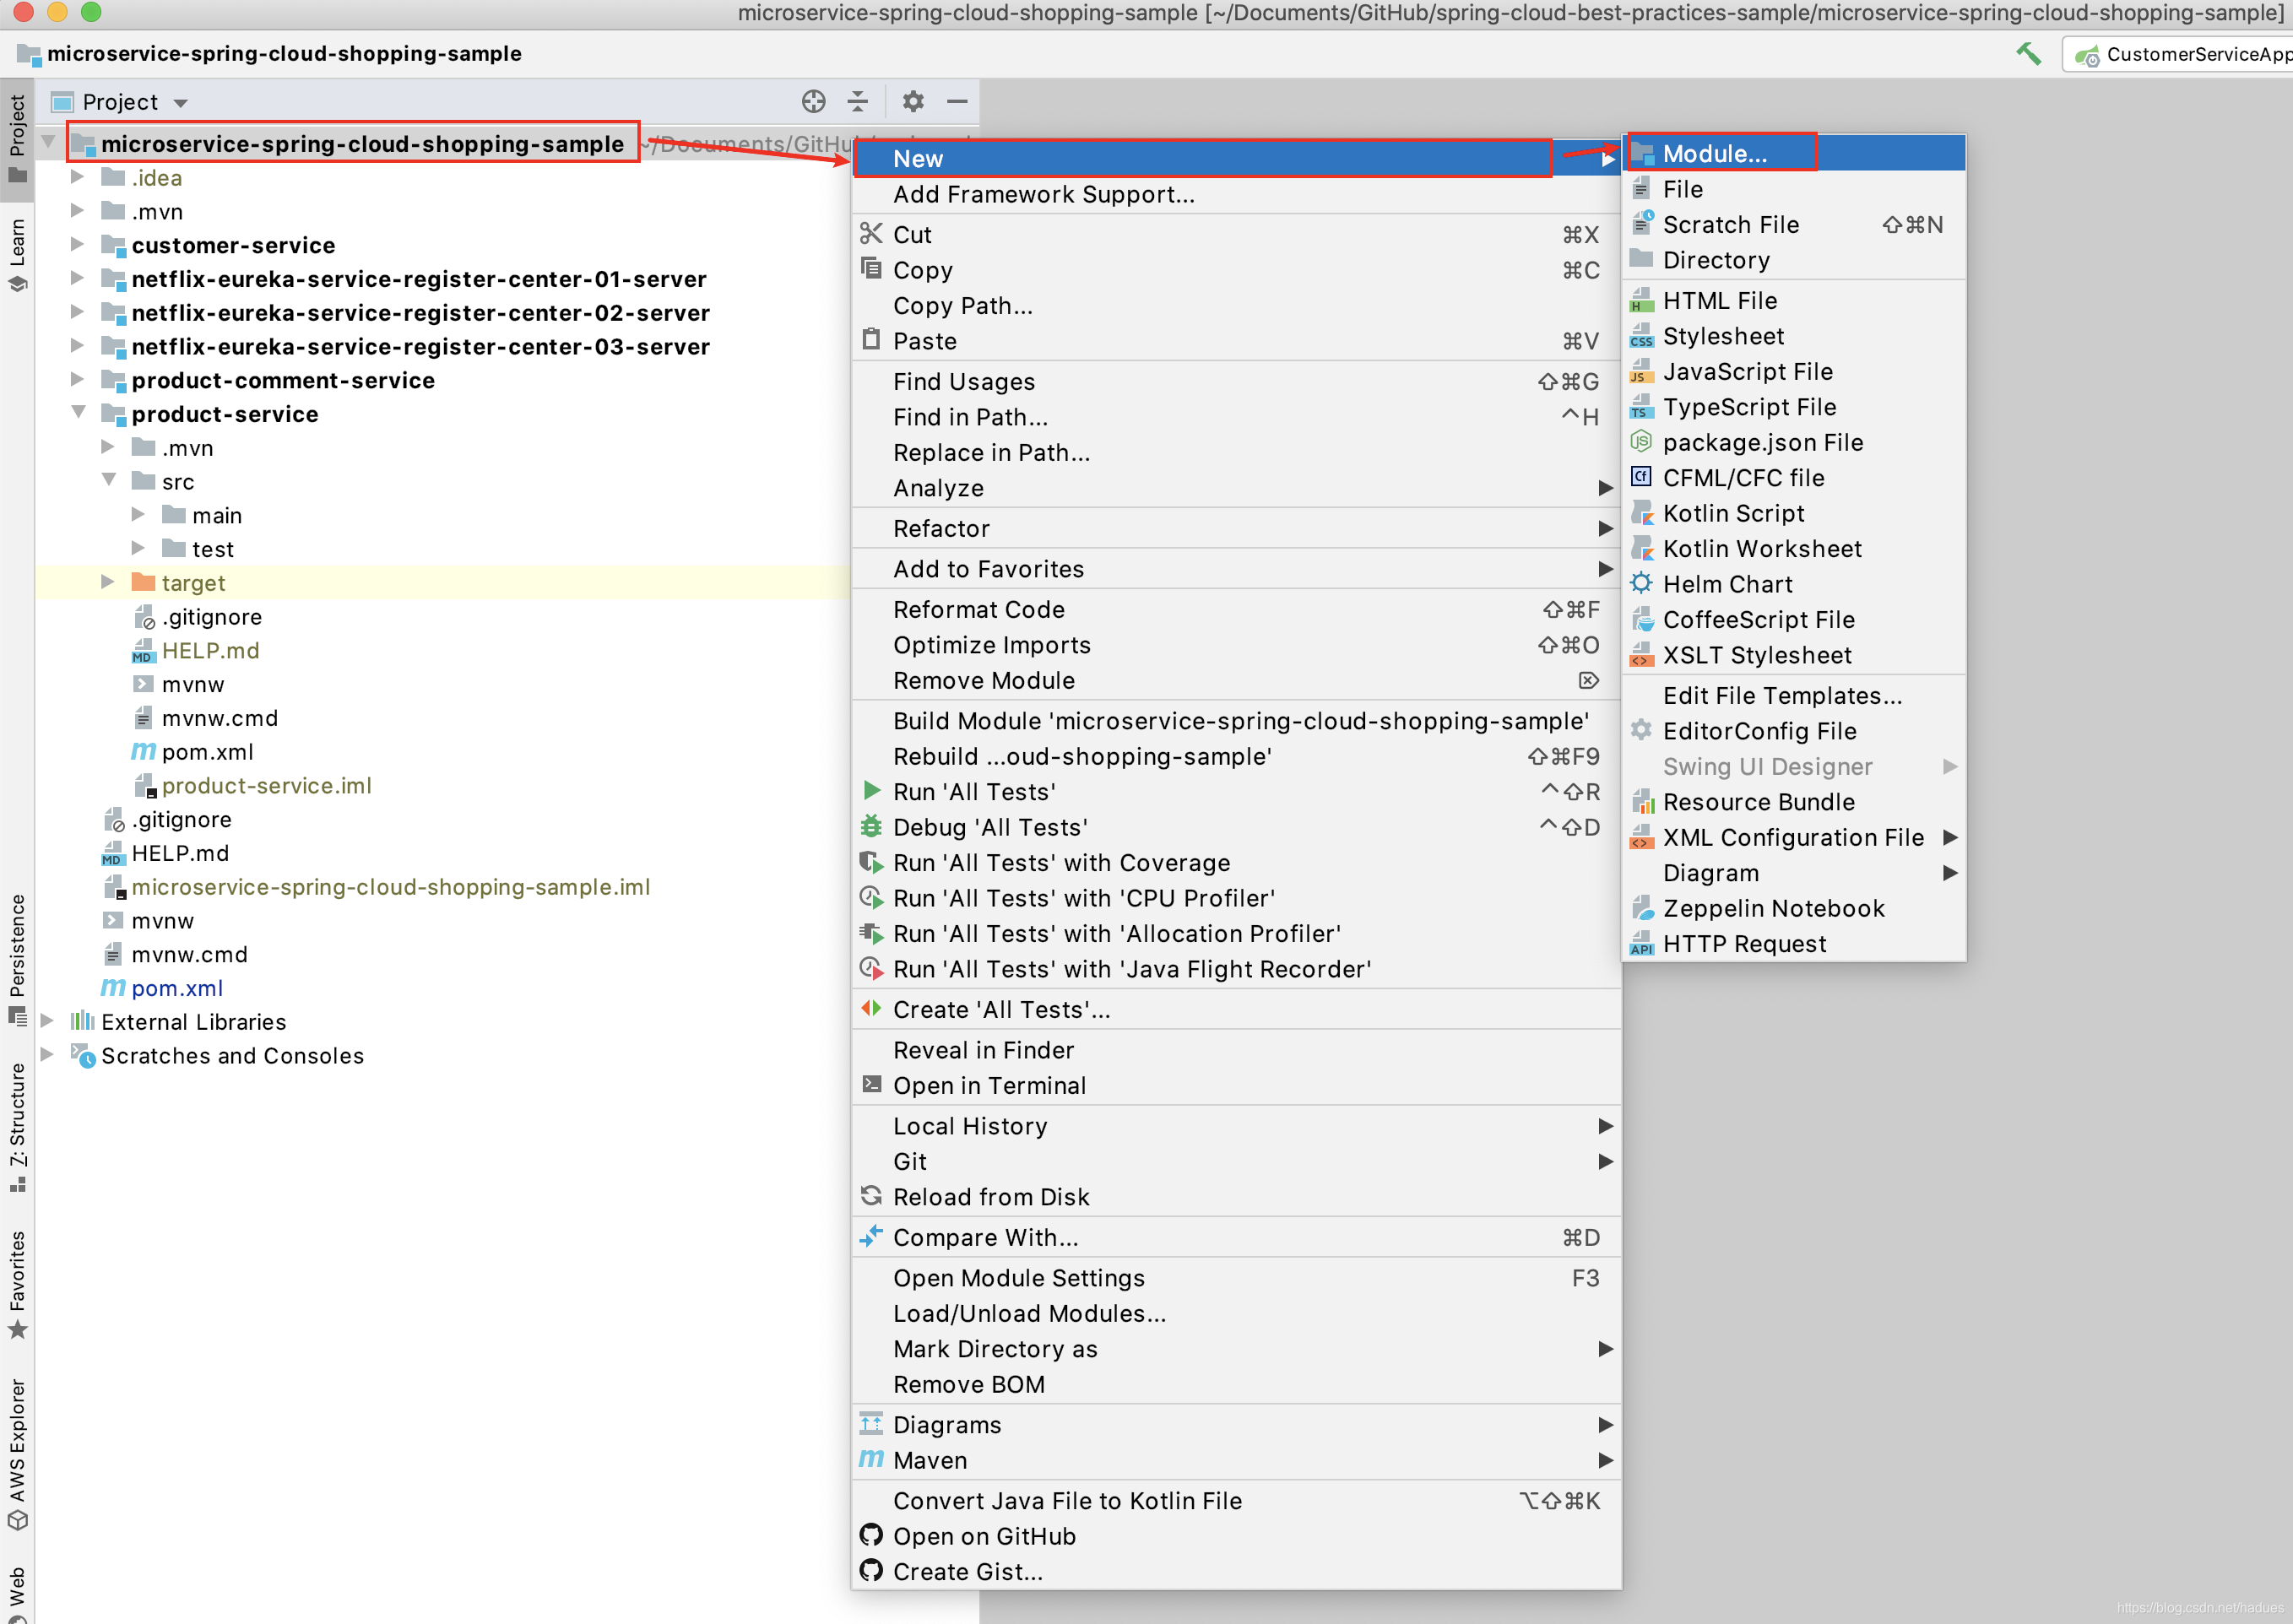This screenshot has height=1624, width=2293.
Task: Click the Paste clipboard icon
Action: [871, 340]
